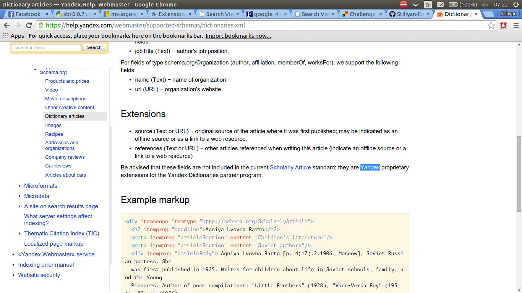Open What server settings affect indexing

[58, 220]
